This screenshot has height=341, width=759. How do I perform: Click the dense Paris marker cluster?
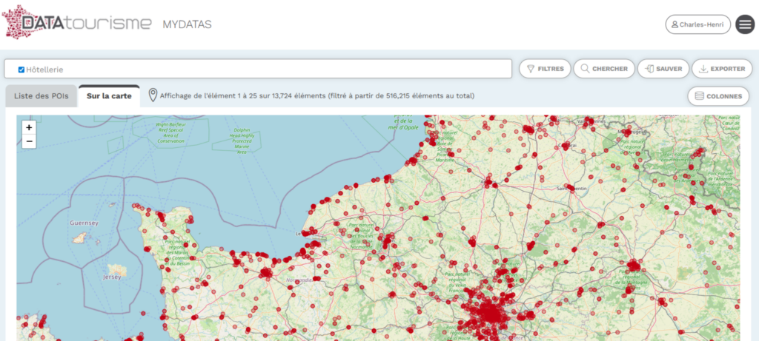(491, 314)
